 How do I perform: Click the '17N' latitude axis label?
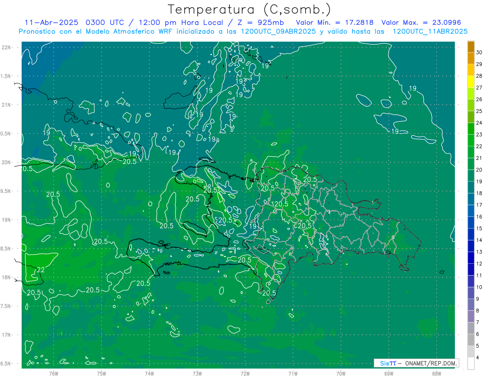[x=7, y=335]
